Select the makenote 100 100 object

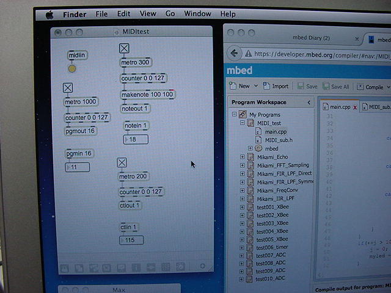point(147,95)
